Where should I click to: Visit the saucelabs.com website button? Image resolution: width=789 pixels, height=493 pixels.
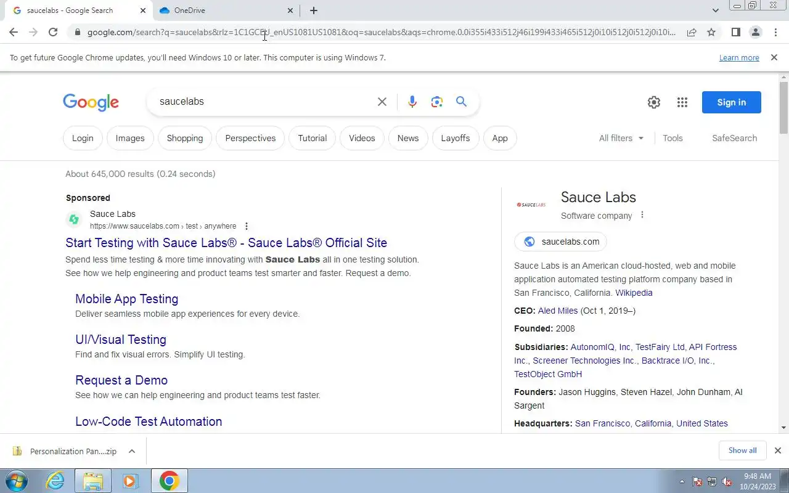(560, 242)
